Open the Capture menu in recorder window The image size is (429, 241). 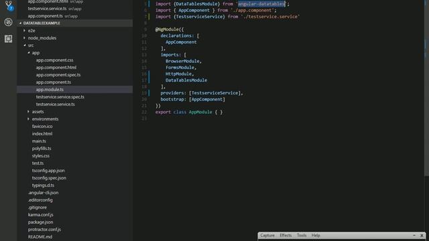click(x=267, y=236)
